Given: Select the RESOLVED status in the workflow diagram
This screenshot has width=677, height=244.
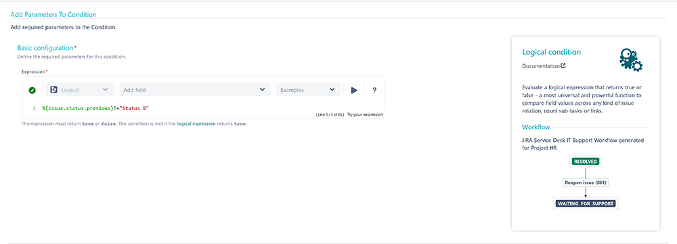Looking at the screenshot, I should (585, 162).
